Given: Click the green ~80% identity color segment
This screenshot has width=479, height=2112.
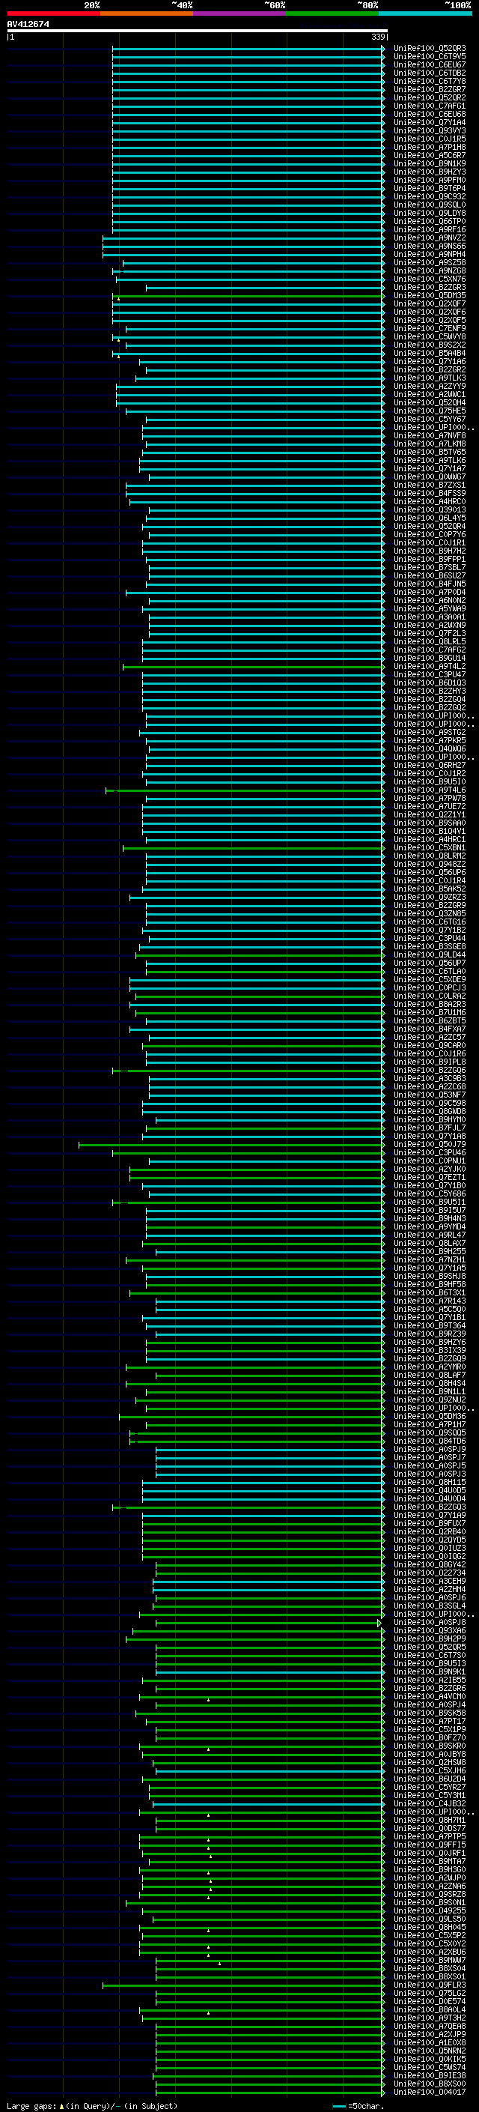Looking at the screenshot, I should point(332,13).
